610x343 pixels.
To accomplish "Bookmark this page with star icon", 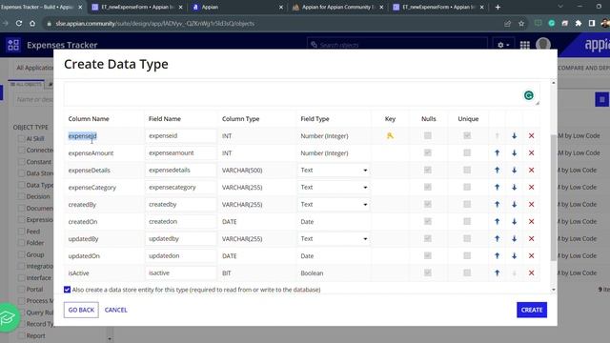I will [x=521, y=24].
